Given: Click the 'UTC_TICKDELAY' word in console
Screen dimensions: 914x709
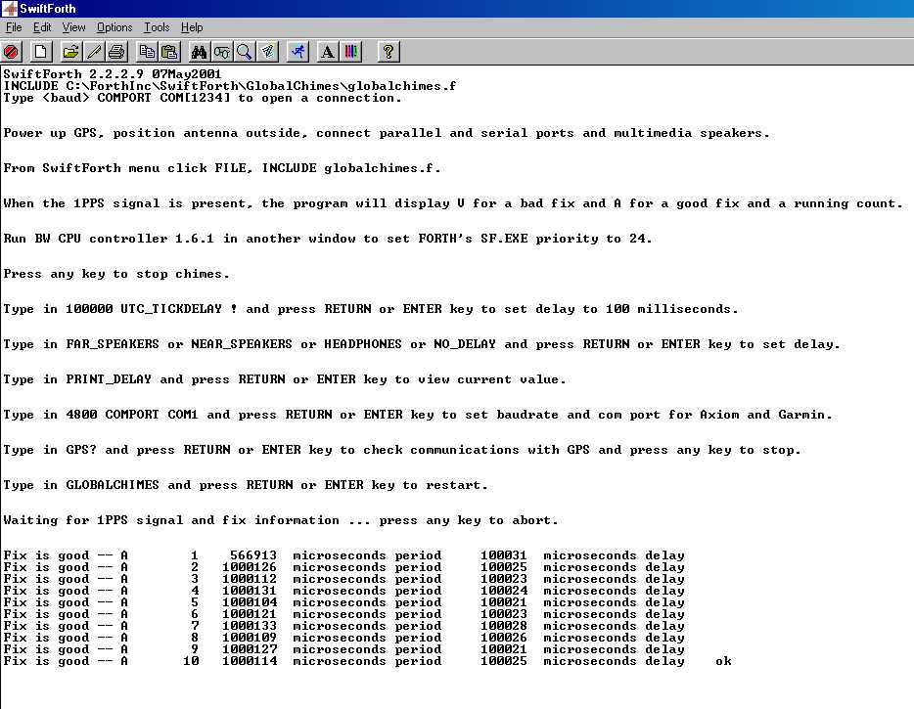Looking at the screenshot, I should (171, 309).
